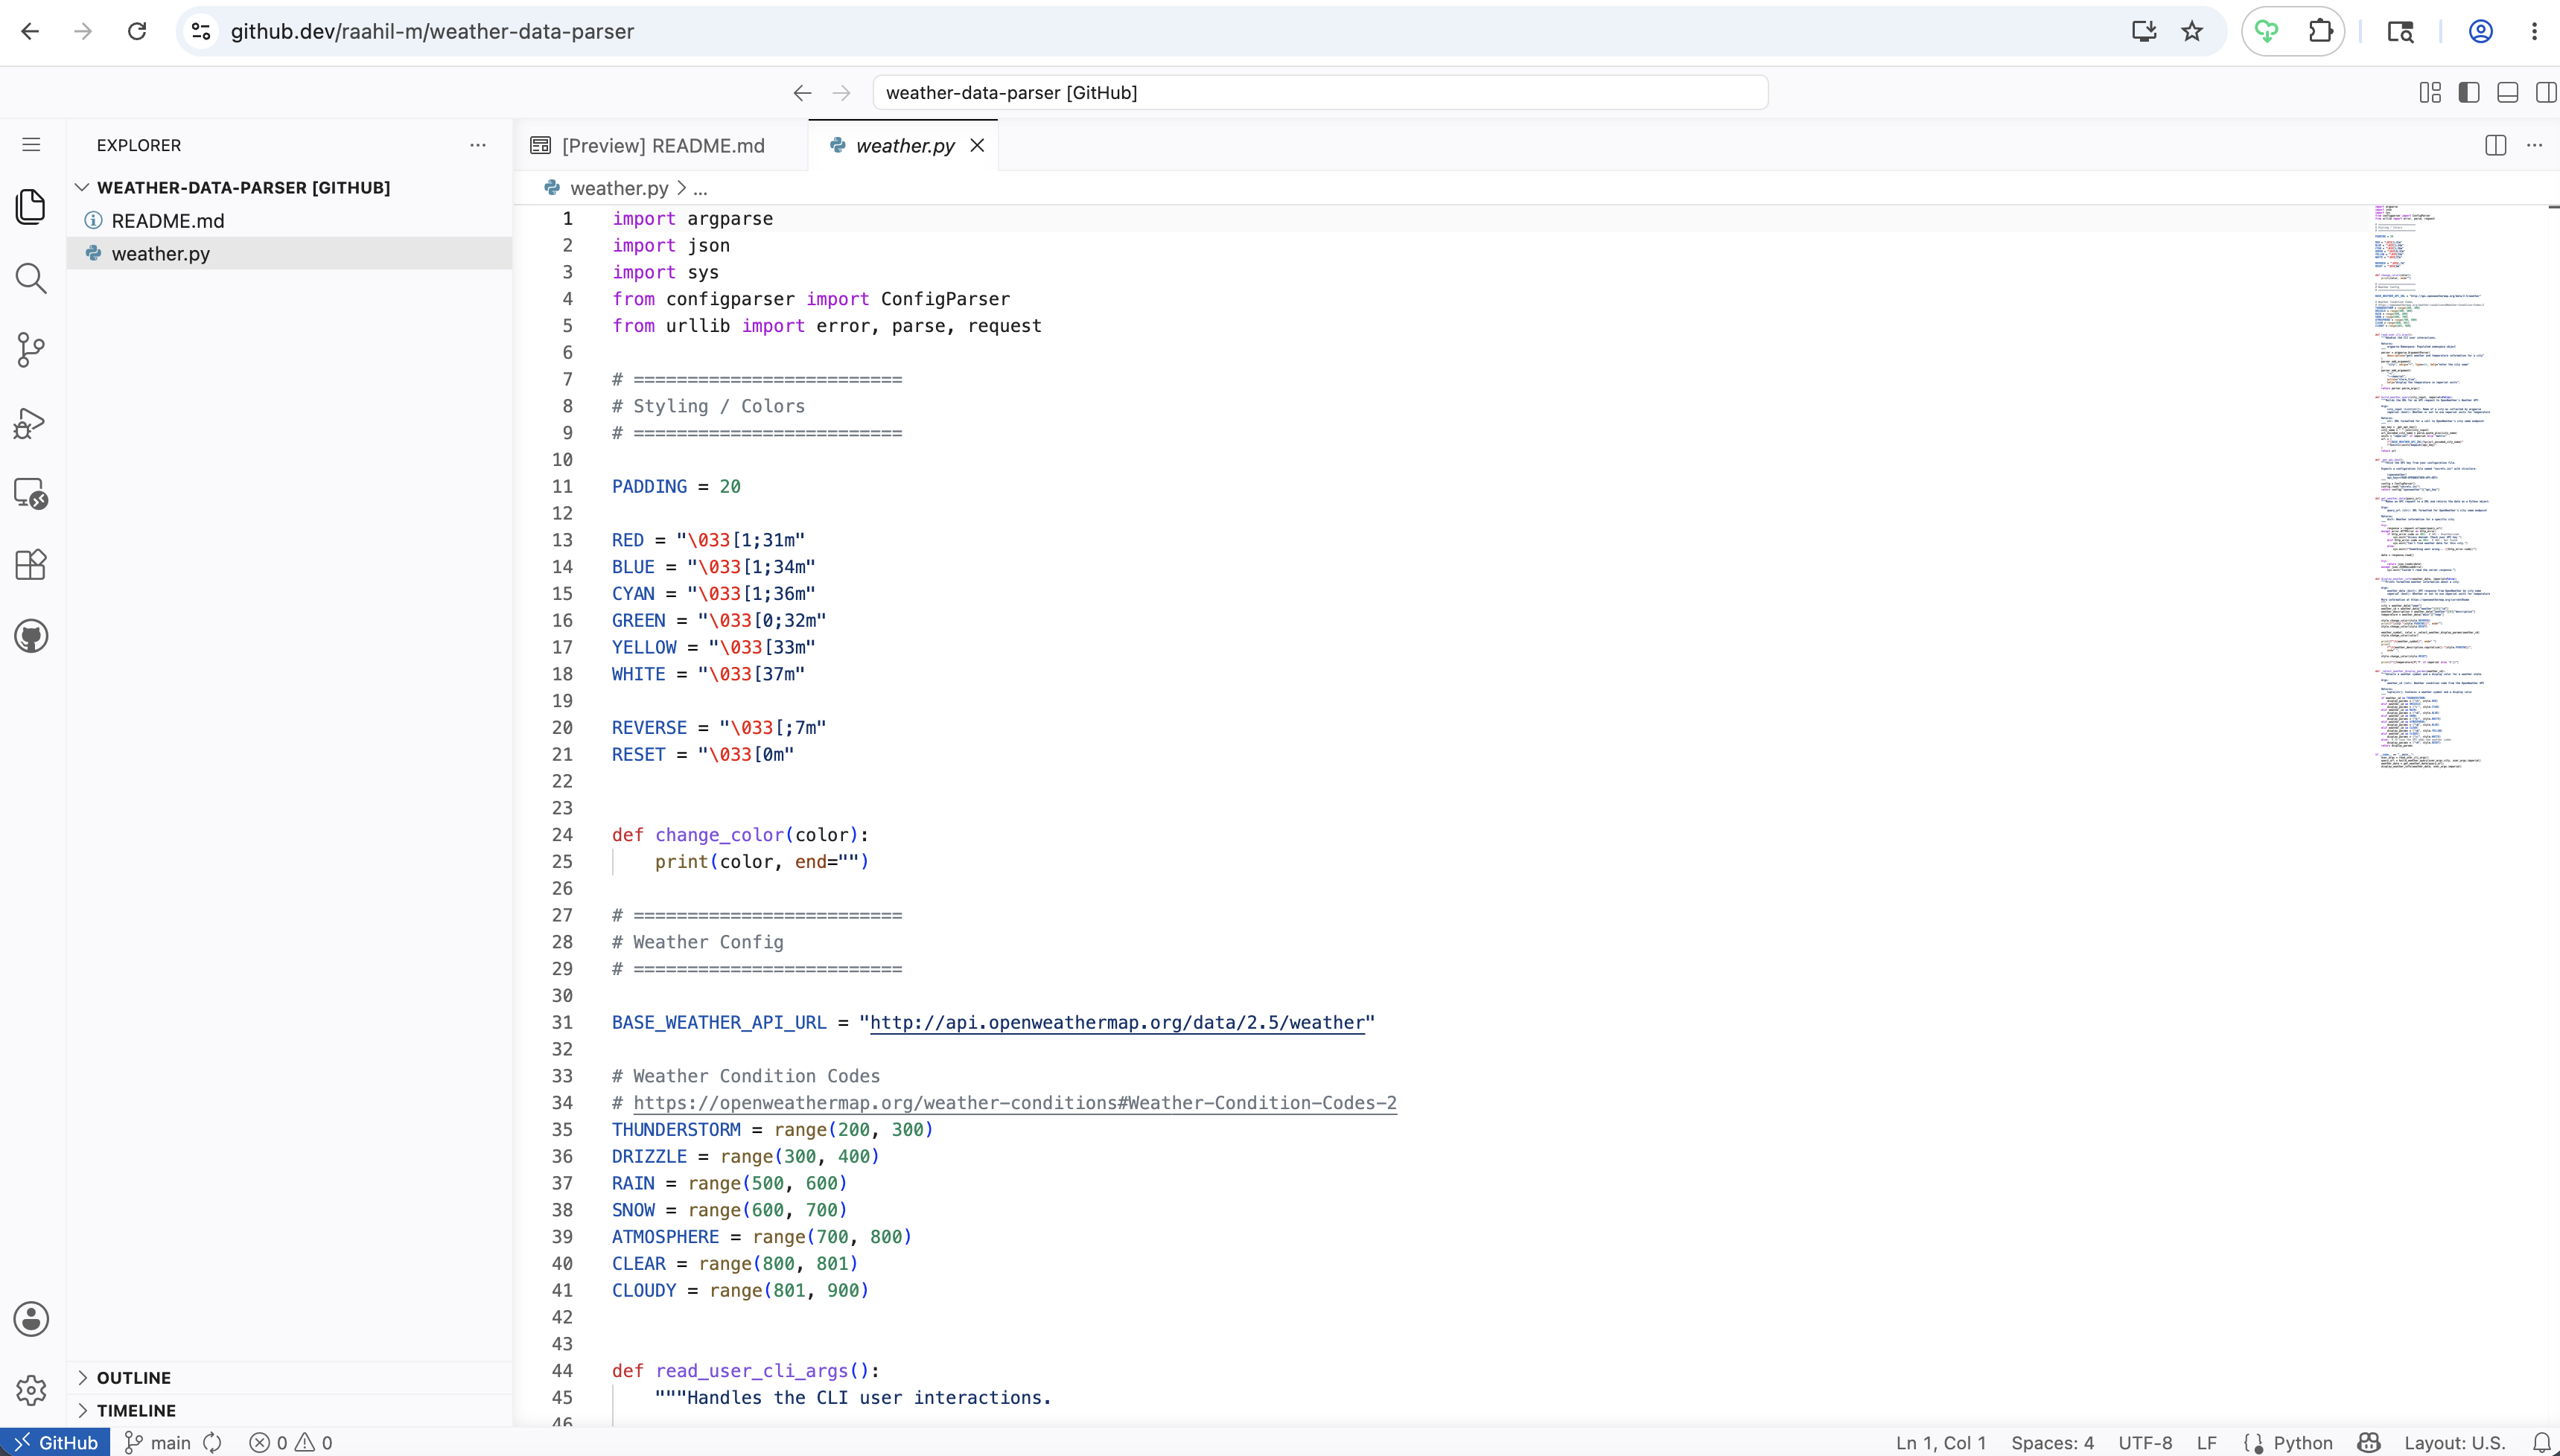Screen dimensions: 2560x1456
Task: Open the Accounts menu
Action: 31,1319
